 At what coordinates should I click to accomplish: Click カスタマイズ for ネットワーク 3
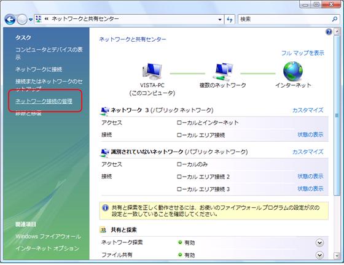point(308,110)
